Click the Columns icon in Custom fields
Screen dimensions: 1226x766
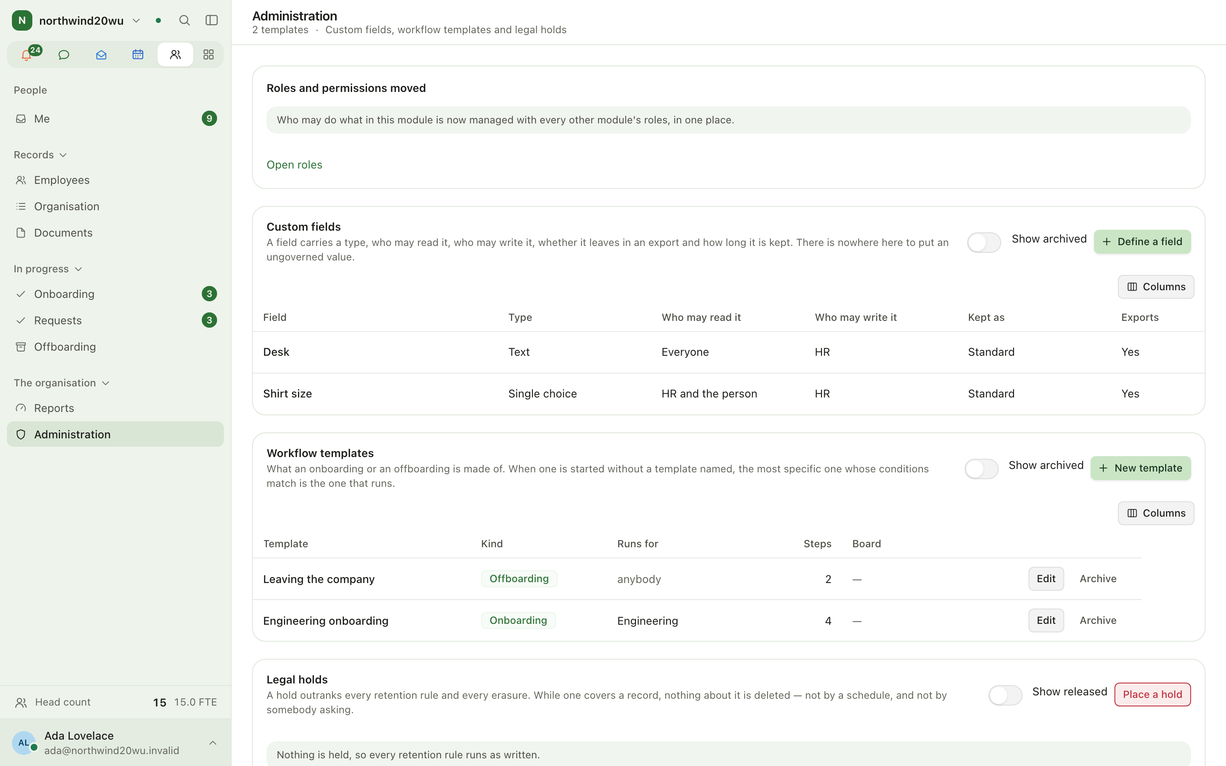click(x=1132, y=287)
